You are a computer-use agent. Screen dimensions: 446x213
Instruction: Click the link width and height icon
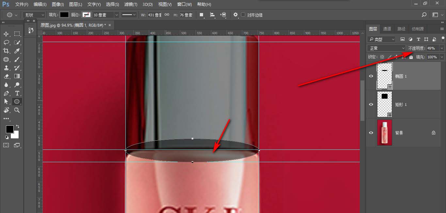click(x=167, y=15)
